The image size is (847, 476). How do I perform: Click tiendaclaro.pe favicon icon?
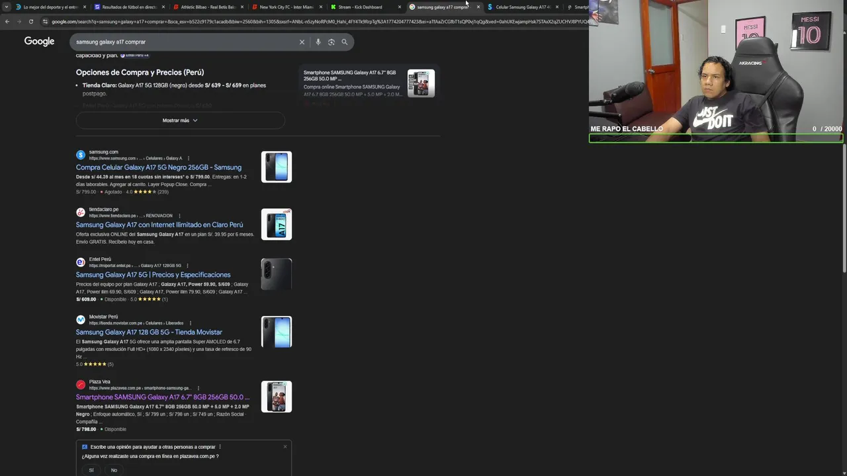pyautogui.click(x=81, y=212)
